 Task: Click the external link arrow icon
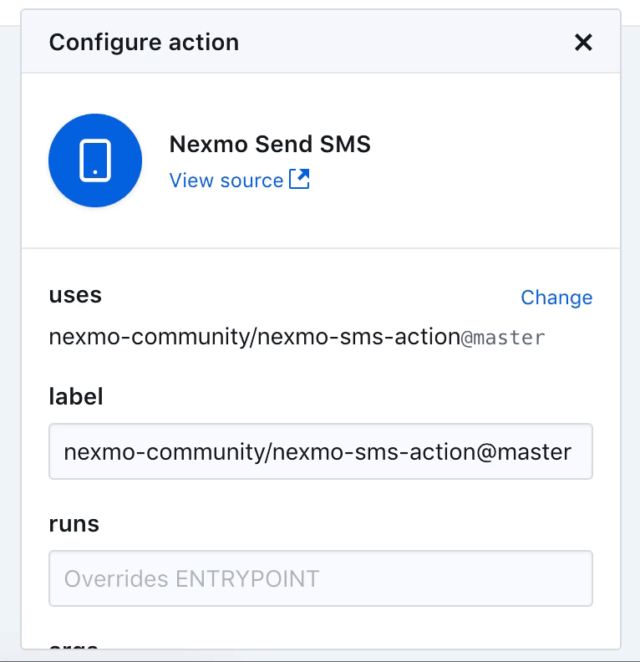pos(299,179)
